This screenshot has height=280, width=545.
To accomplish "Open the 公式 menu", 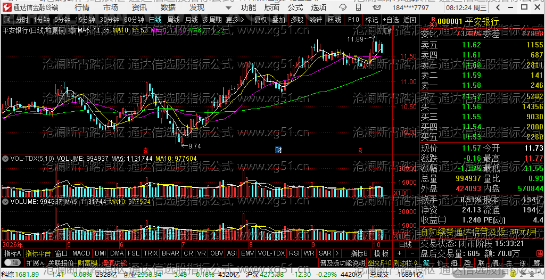I will coord(295,7).
